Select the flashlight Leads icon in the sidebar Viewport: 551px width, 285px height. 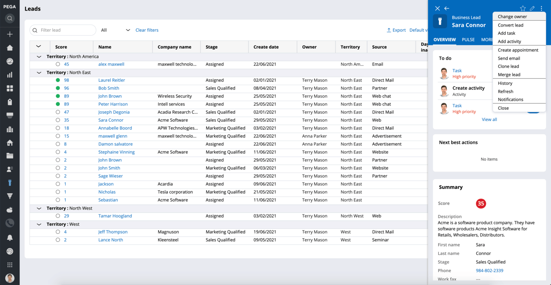pos(10,183)
